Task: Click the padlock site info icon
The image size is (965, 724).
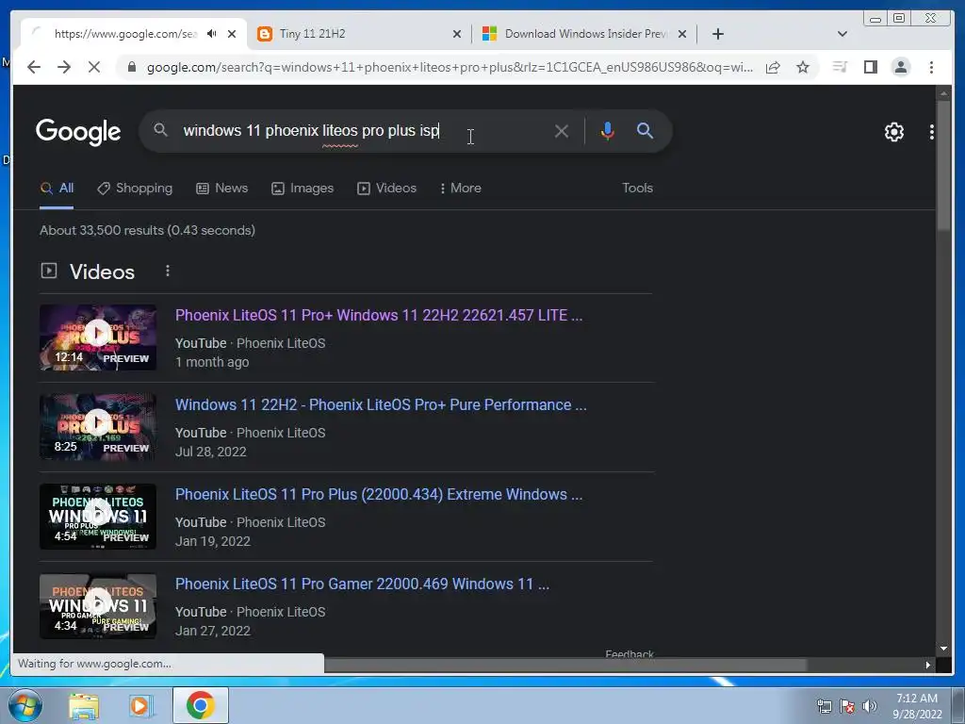Action: click(131, 67)
